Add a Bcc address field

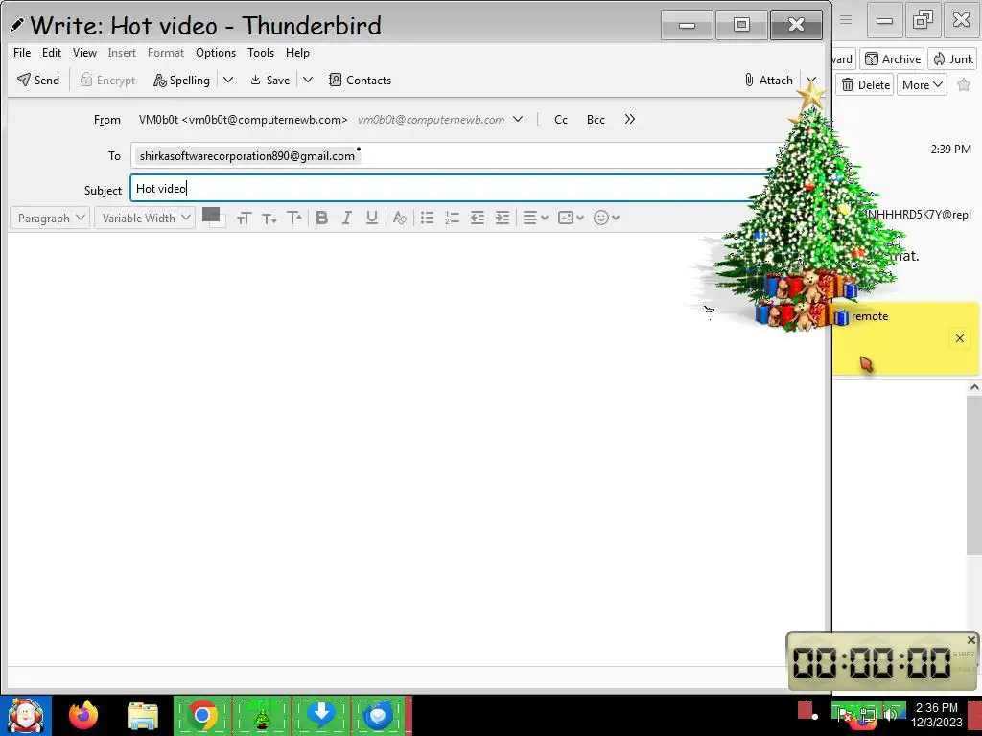(596, 120)
